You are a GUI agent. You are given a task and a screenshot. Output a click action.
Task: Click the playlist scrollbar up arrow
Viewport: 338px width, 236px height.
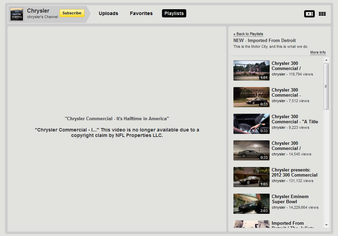(x=326, y=60)
